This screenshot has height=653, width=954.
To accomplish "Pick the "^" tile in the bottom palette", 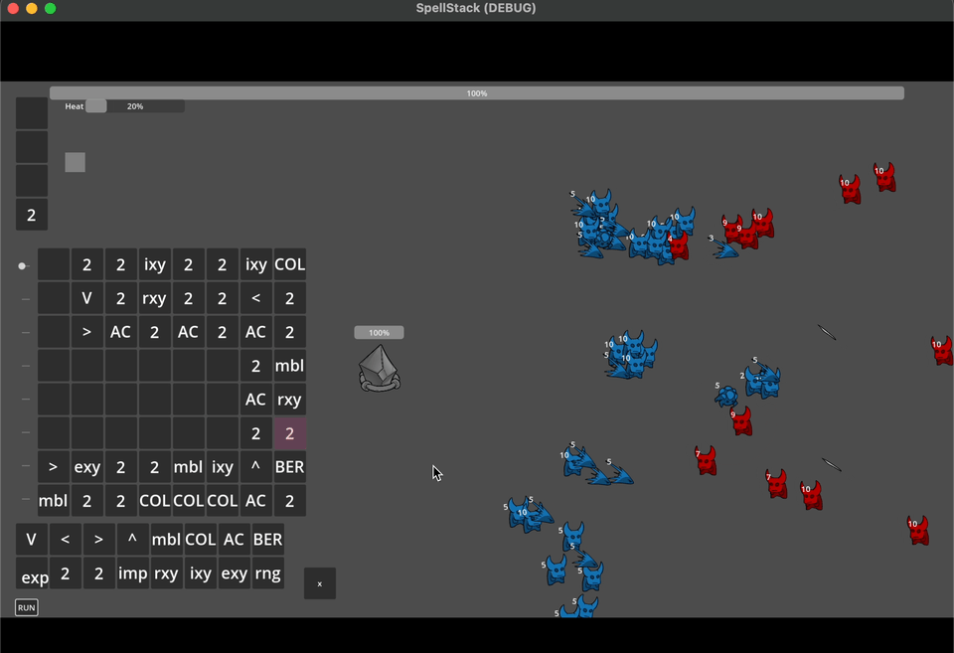I will [x=132, y=539].
